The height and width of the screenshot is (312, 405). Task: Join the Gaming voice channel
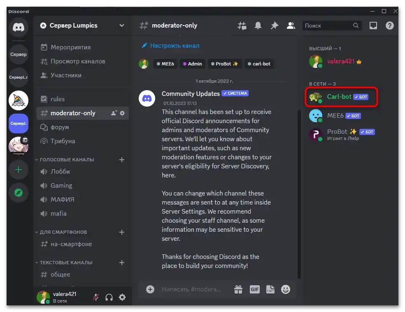click(83, 186)
